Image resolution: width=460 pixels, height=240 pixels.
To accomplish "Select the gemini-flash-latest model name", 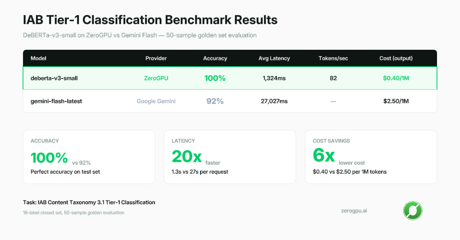I will pos(56,101).
